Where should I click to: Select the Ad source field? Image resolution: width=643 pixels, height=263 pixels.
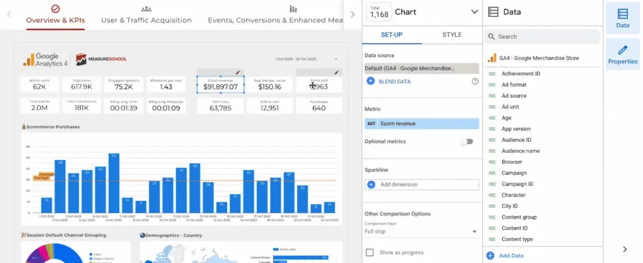pyautogui.click(x=514, y=96)
